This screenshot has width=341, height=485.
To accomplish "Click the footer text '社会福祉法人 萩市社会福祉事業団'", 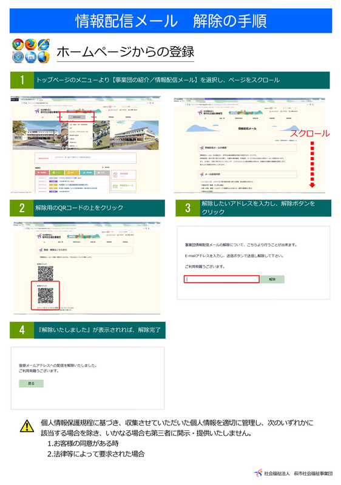I will click(x=299, y=473).
